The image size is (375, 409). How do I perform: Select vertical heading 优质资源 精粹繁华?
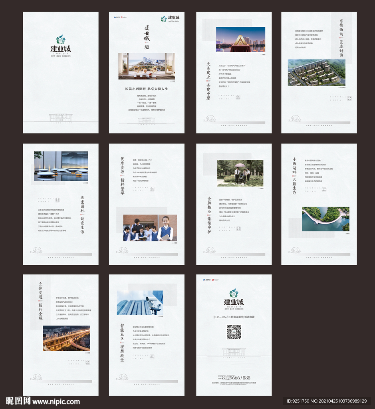coord(122,176)
